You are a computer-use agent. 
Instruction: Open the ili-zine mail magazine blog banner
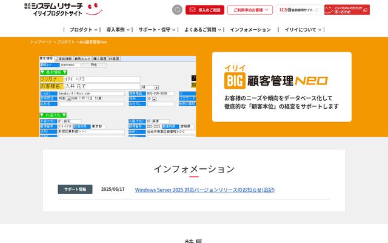point(347,10)
